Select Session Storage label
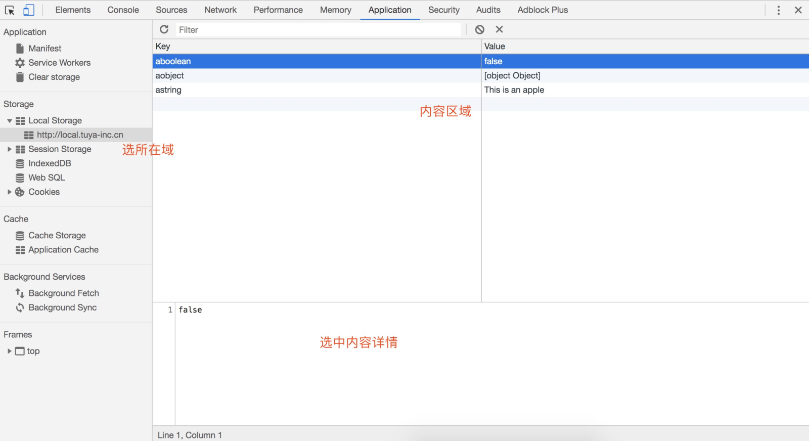809x441 pixels. pyautogui.click(x=60, y=149)
